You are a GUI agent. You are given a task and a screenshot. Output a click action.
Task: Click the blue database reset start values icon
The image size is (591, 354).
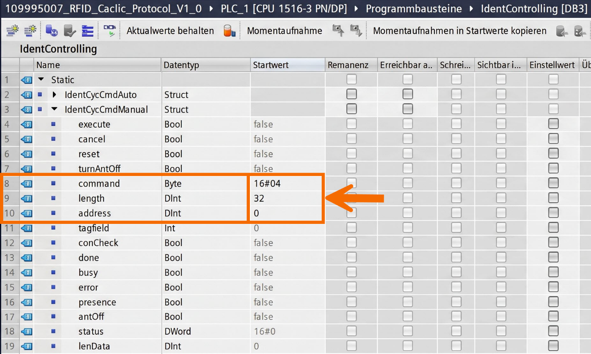[52, 31]
